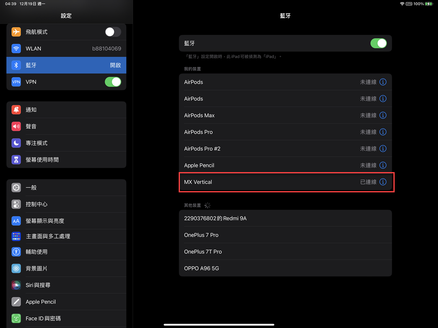This screenshot has height=328, width=438.
Task: Tap battery icon in status bar
Action: 429,4
